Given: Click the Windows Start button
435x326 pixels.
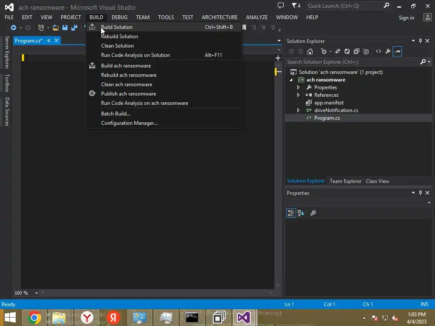Looking at the screenshot, I should point(10,318).
